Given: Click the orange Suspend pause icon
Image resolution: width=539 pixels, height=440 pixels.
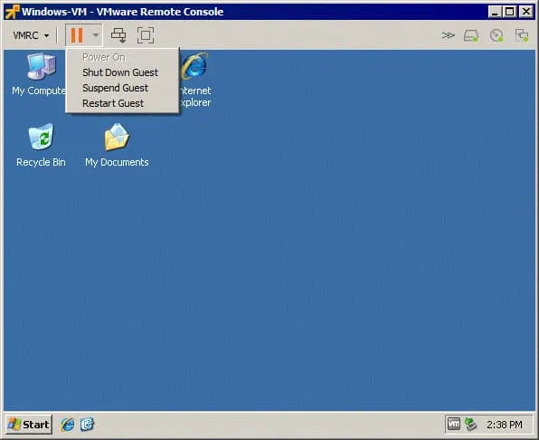Looking at the screenshot, I should click(77, 35).
